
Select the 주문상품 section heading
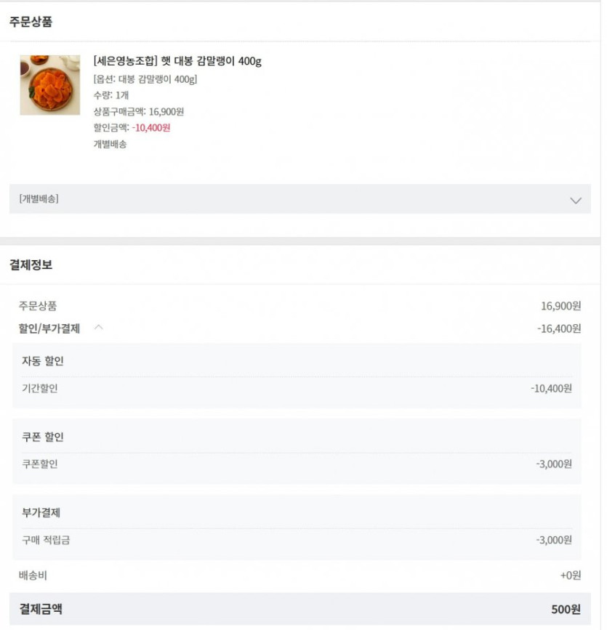pyautogui.click(x=31, y=22)
